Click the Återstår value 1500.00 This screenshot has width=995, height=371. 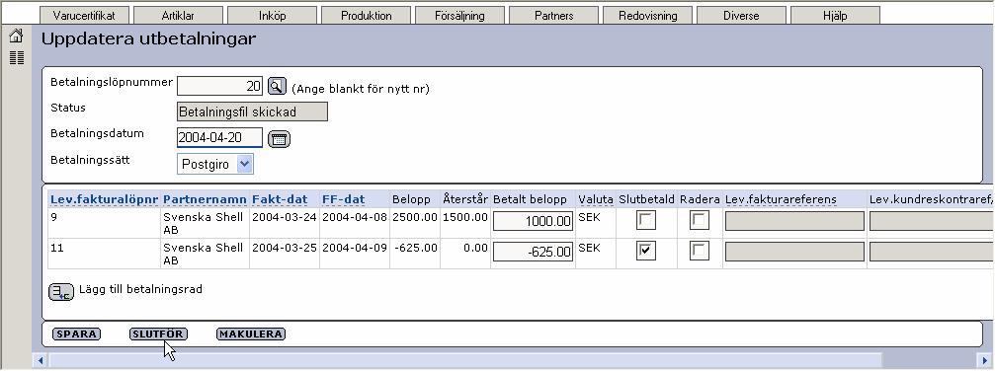465,217
